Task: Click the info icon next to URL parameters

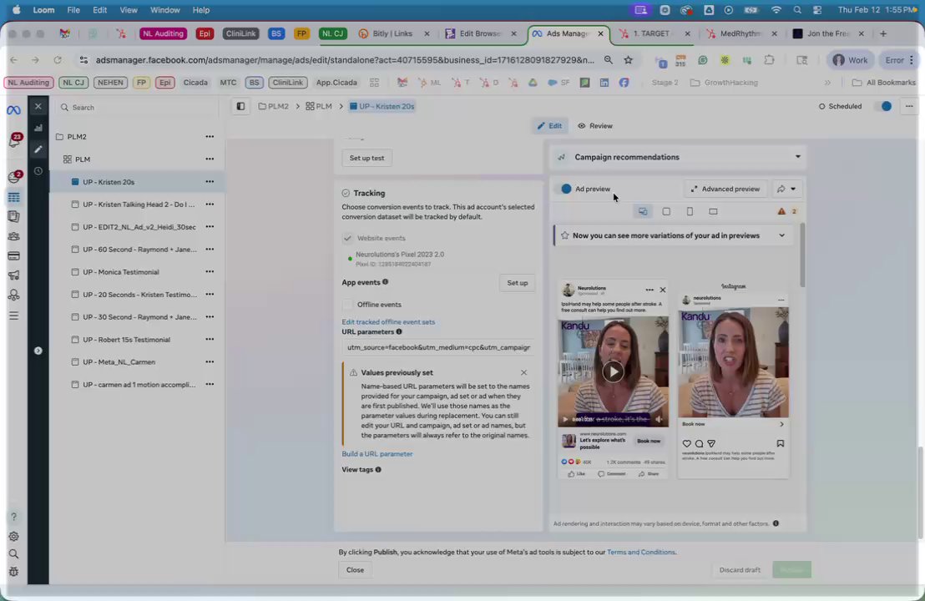Action: 399,332
